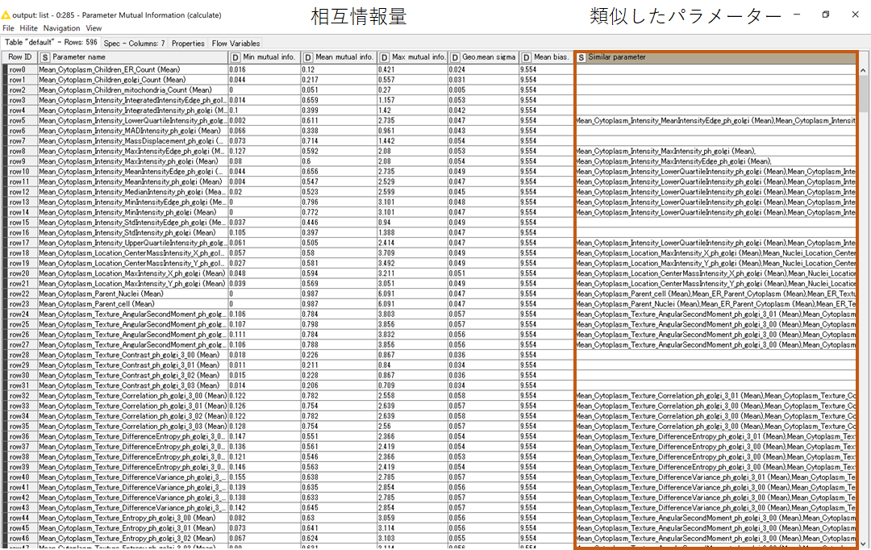
Task: Click the D type icon of Max mutual info.
Action: [x=385, y=58]
